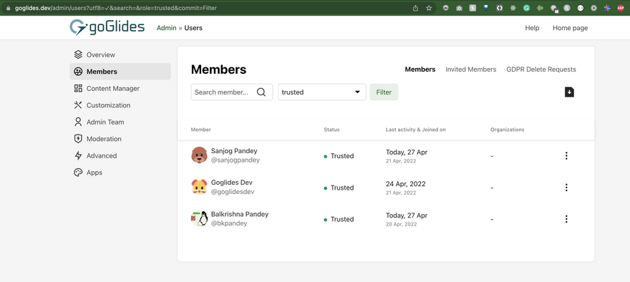
Task: Open Moderation in the sidebar
Action: click(120, 139)
